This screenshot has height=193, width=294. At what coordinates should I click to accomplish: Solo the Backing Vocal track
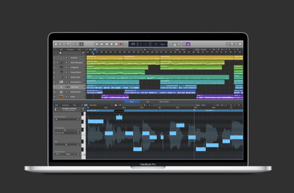(69, 92)
